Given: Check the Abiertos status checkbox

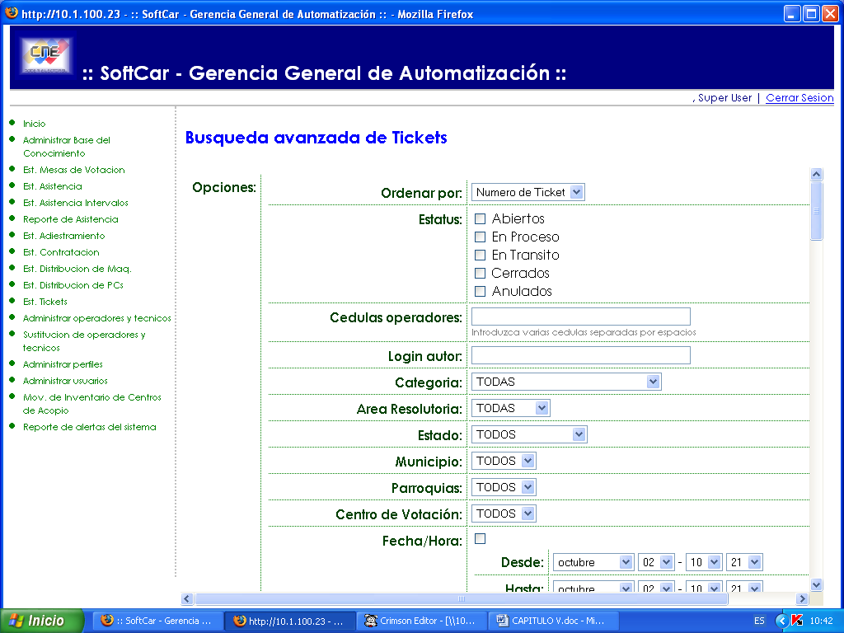Looking at the screenshot, I should [x=481, y=219].
